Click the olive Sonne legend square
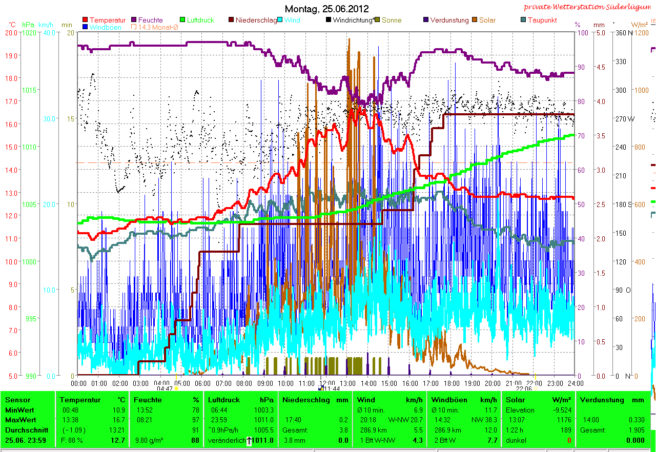Viewport: 656px width, 452px height. pyautogui.click(x=377, y=20)
